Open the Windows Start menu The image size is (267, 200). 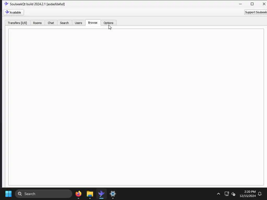(8, 194)
